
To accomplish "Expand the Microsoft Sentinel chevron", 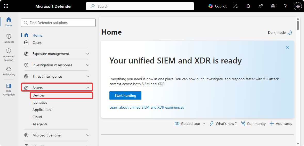I will click(x=88, y=135).
